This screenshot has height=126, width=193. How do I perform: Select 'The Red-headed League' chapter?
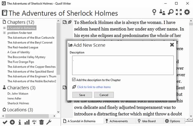[23, 47]
